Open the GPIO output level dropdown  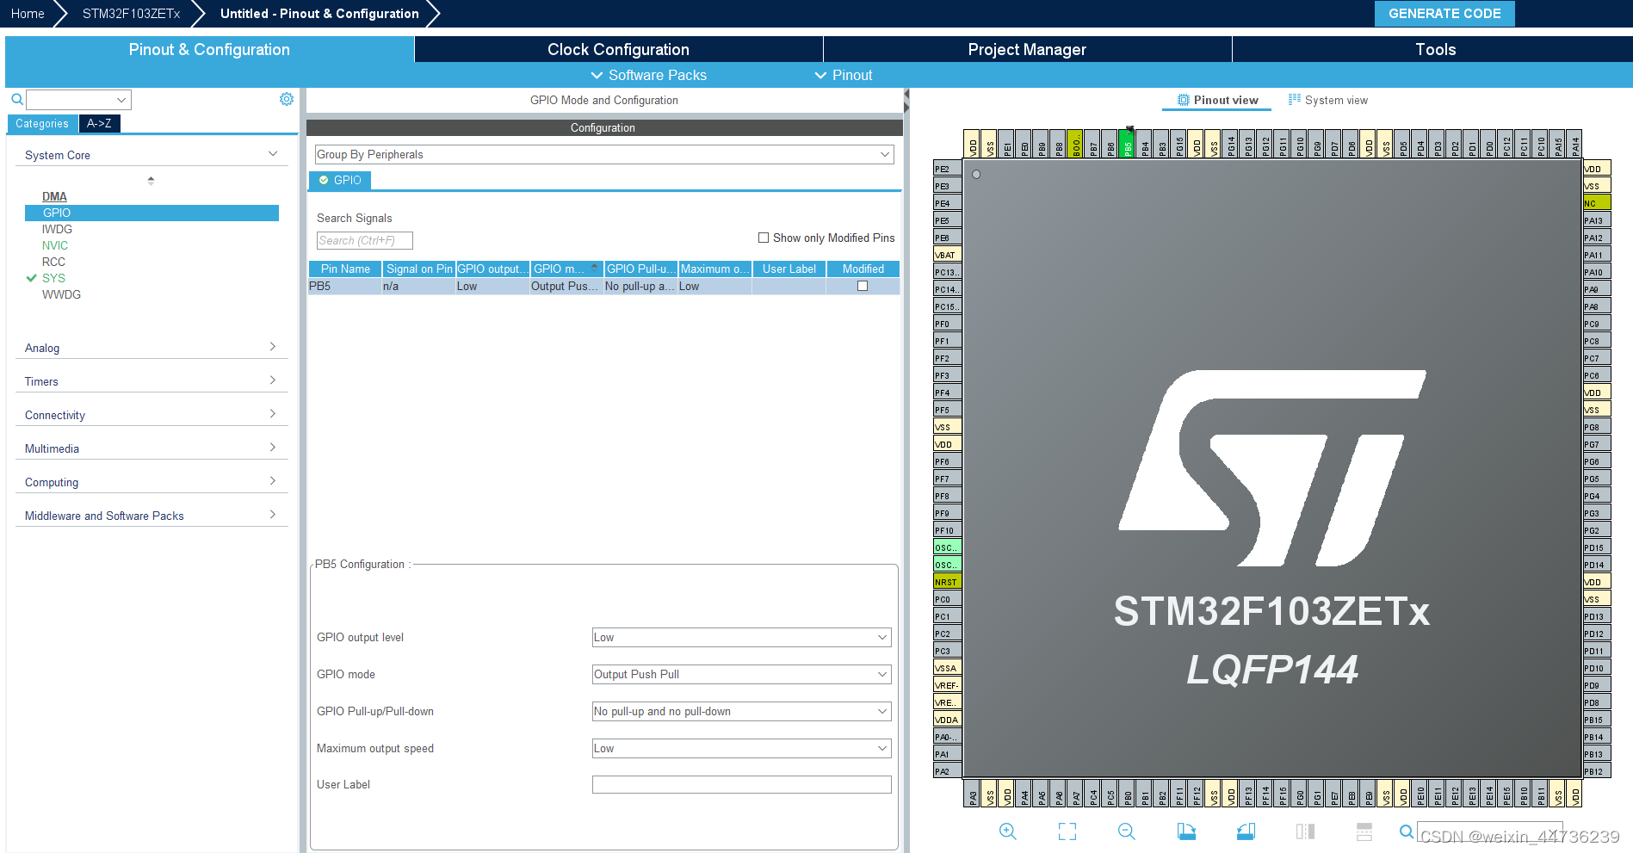pyautogui.click(x=741, y=637)
